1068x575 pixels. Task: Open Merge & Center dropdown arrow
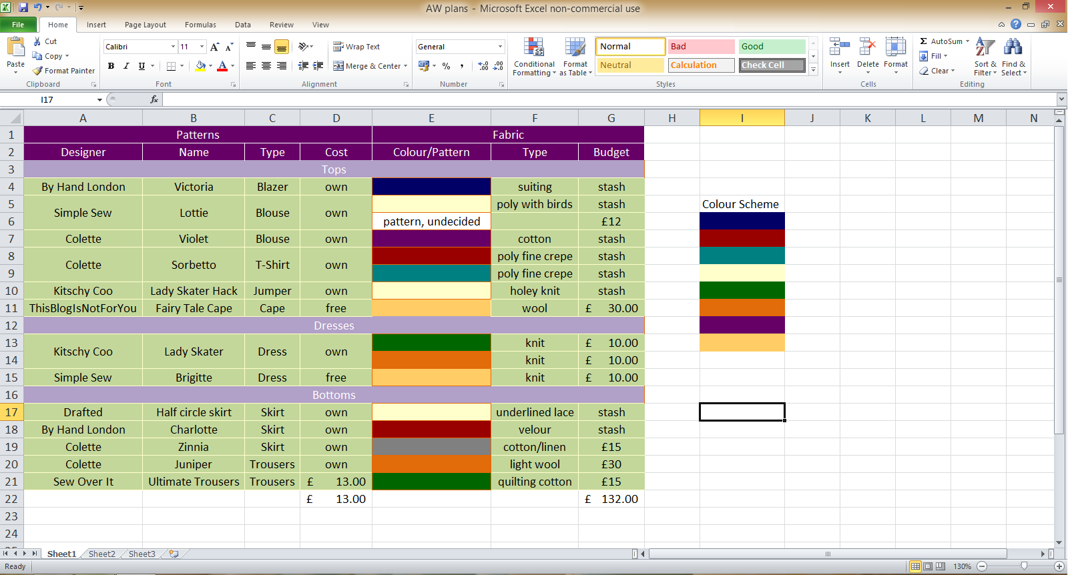click(405, 66)
